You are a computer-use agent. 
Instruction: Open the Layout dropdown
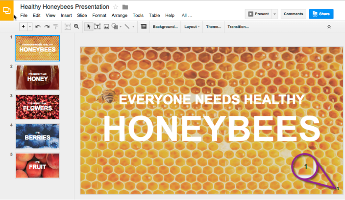192,26
